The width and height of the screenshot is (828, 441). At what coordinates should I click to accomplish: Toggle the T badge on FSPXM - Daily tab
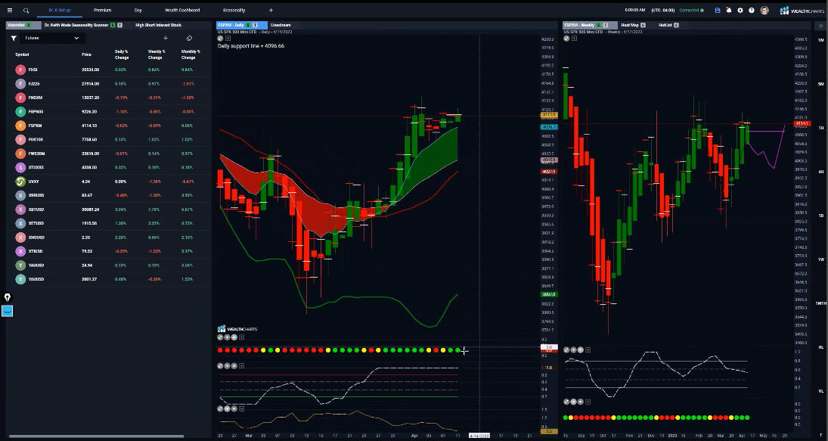[256, 25]
